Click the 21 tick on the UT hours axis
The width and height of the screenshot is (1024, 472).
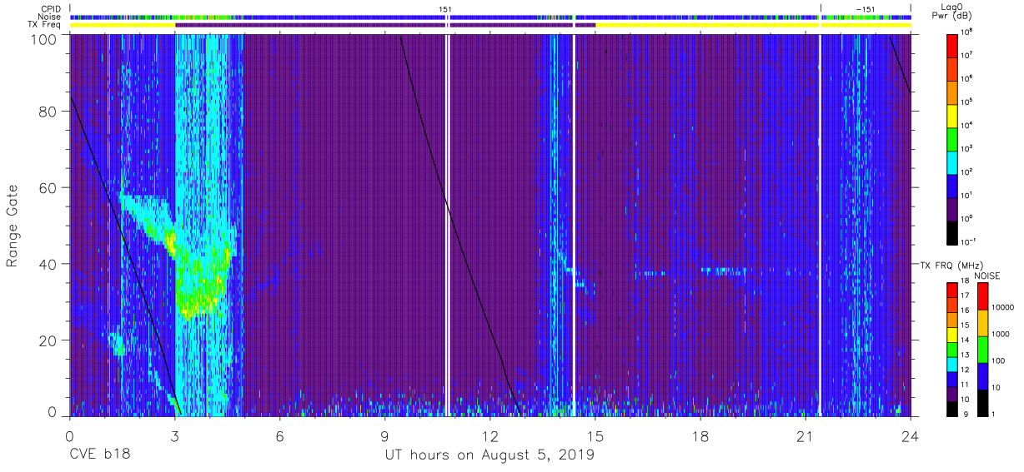pos(806,435)
